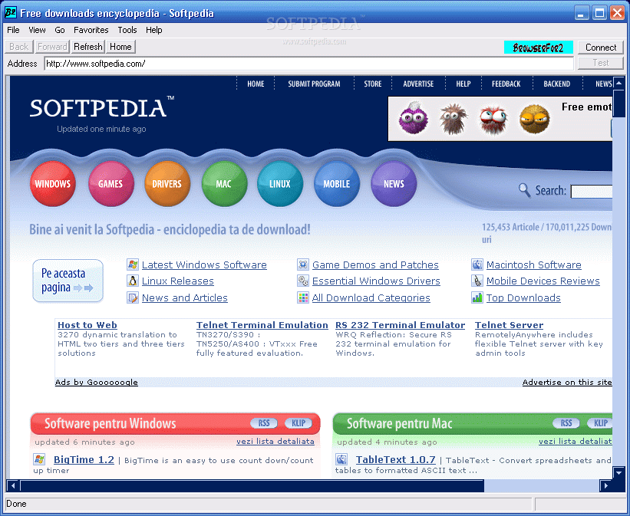Viewport: 630px width, 516px height.
Task: Click the Connect button
Action: (x=601, y=48)
